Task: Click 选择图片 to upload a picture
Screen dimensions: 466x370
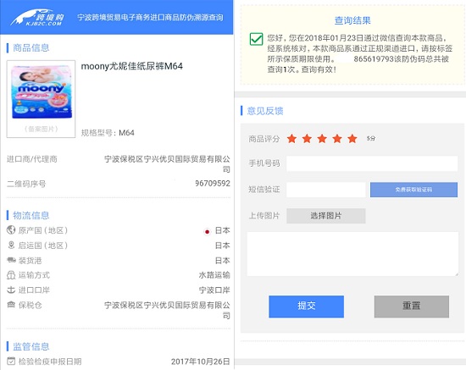Action: tap(326, 216)
